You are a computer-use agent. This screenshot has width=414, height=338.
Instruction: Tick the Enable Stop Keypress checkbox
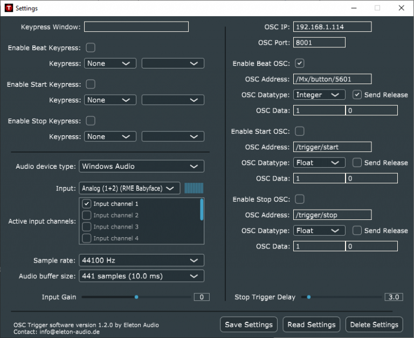click(91, 121)
